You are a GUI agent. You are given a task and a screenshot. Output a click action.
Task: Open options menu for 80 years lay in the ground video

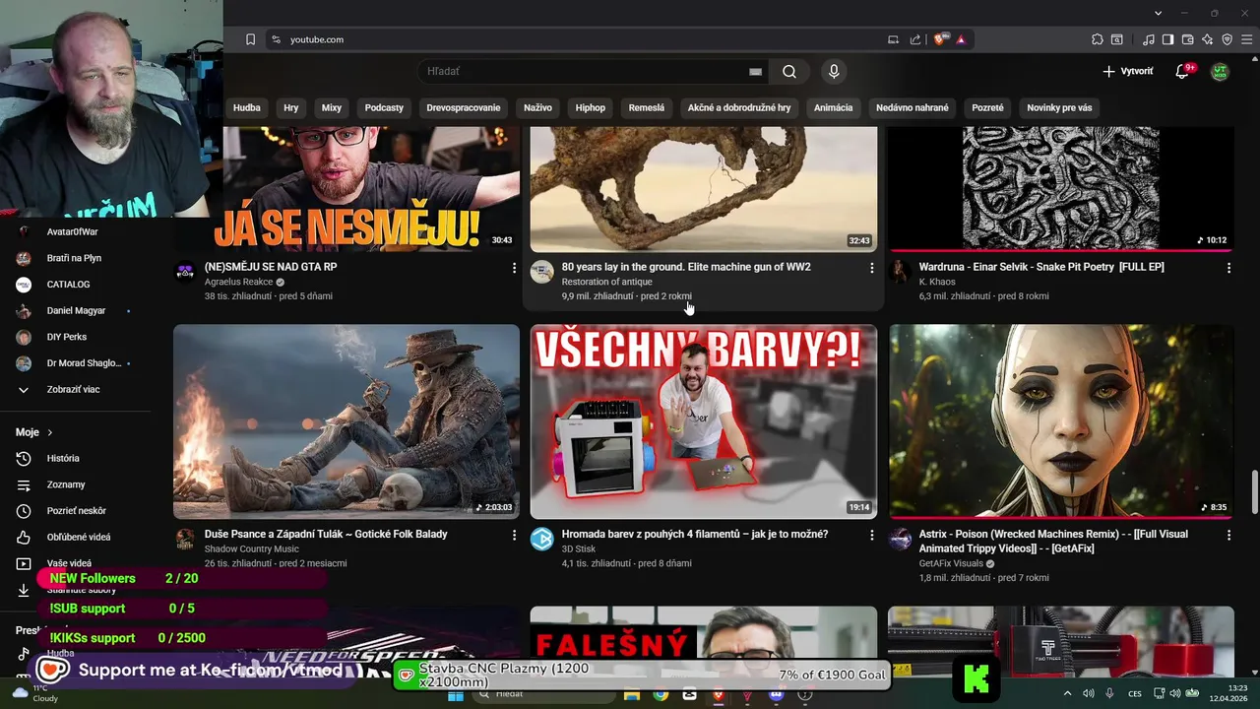[871, 268]
